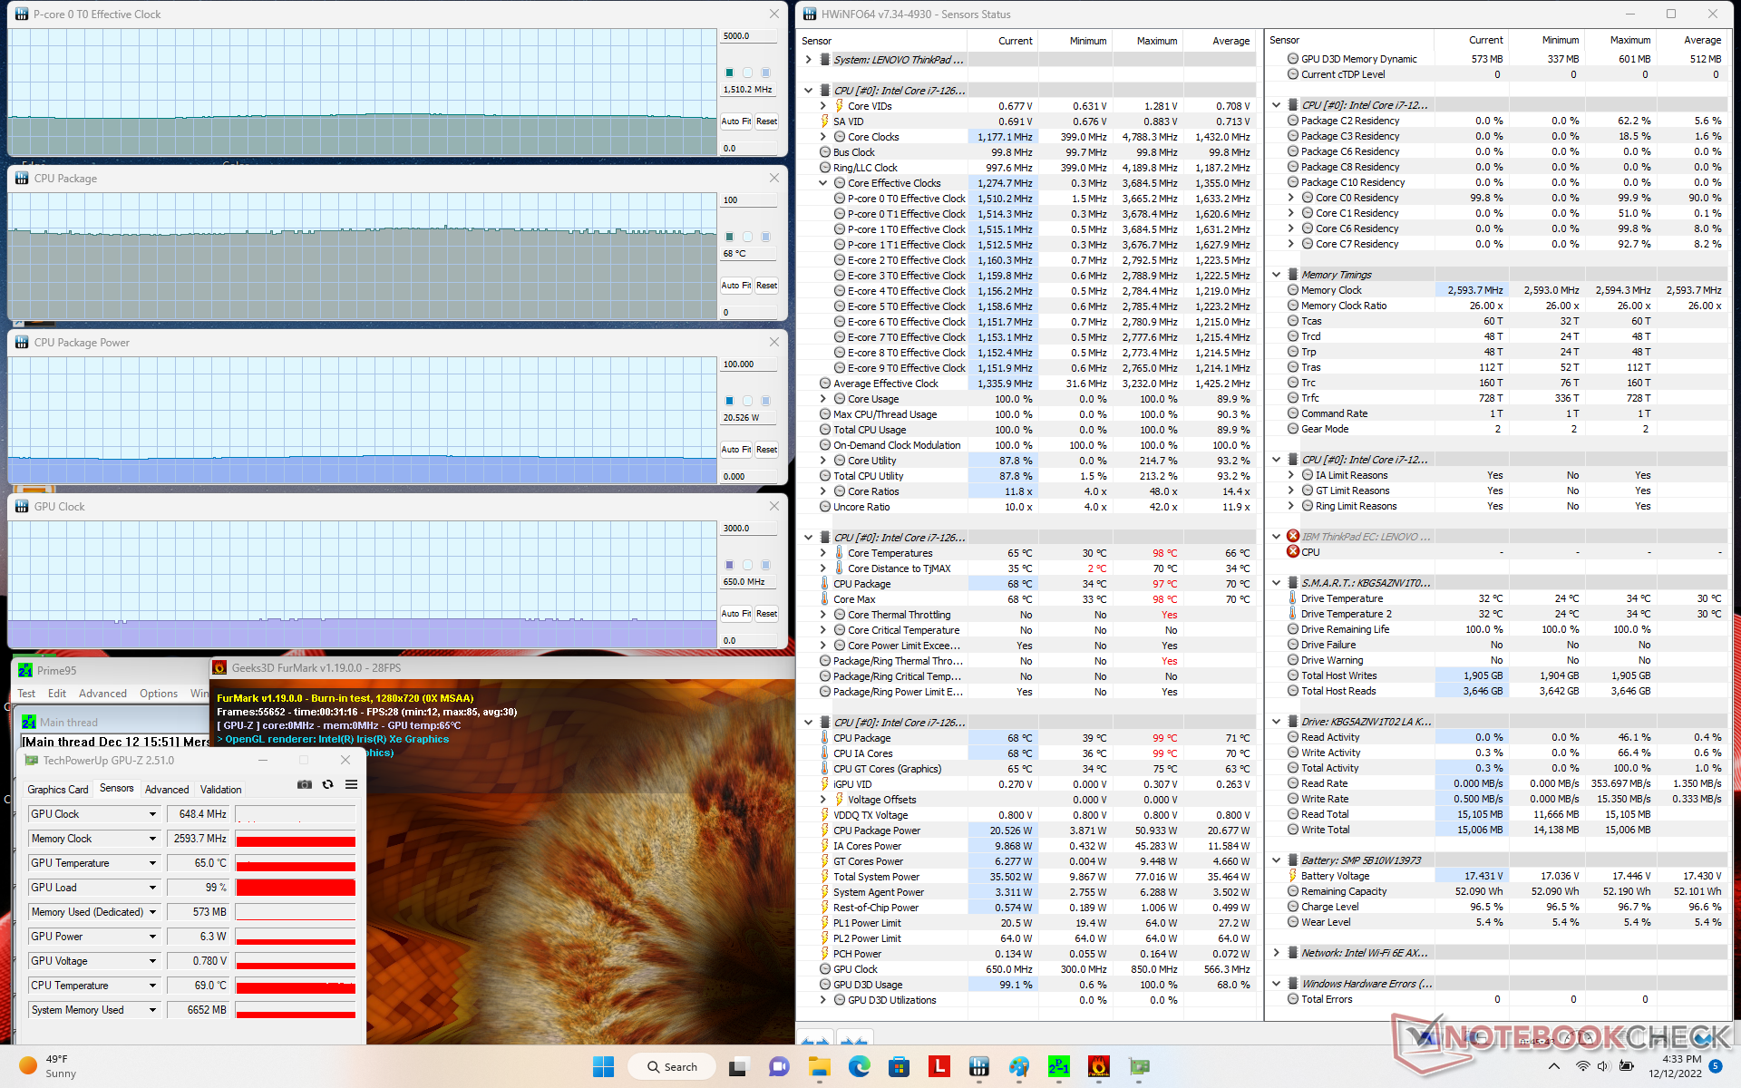Launch Microsoft Edge from the taskbar
This screenshot has height=1088, width=1741.
coord(859,1066)
